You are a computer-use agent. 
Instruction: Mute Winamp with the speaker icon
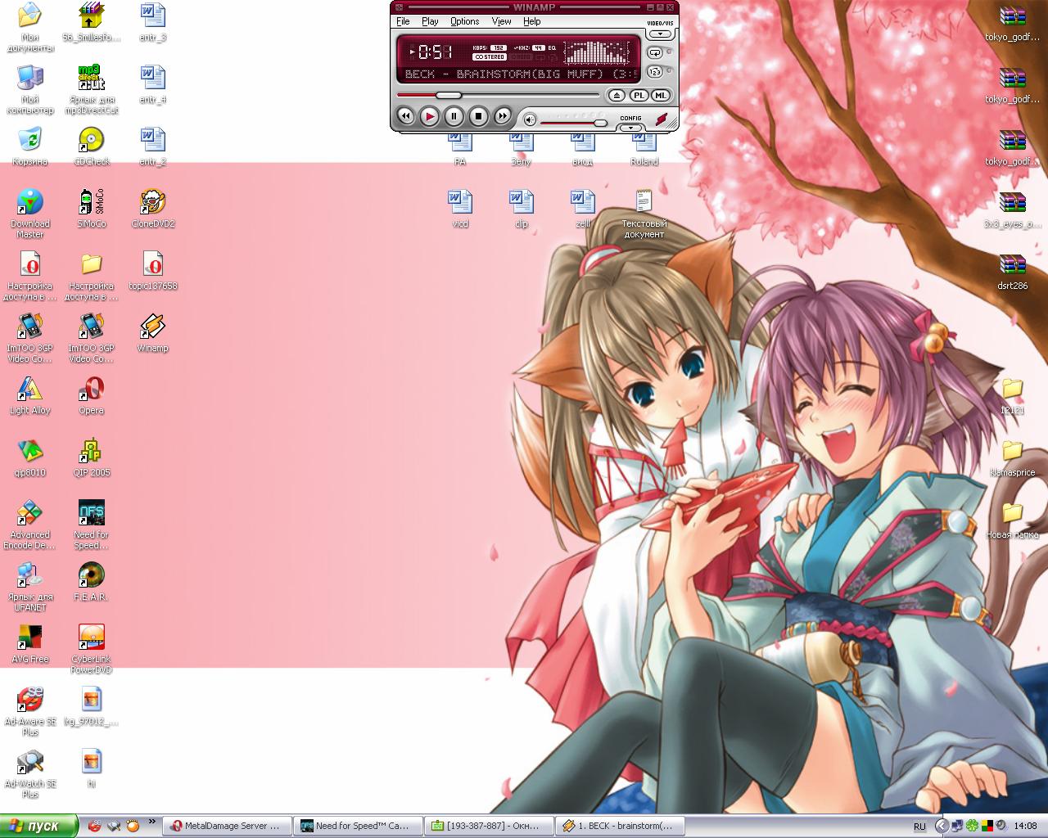point(530,120)
